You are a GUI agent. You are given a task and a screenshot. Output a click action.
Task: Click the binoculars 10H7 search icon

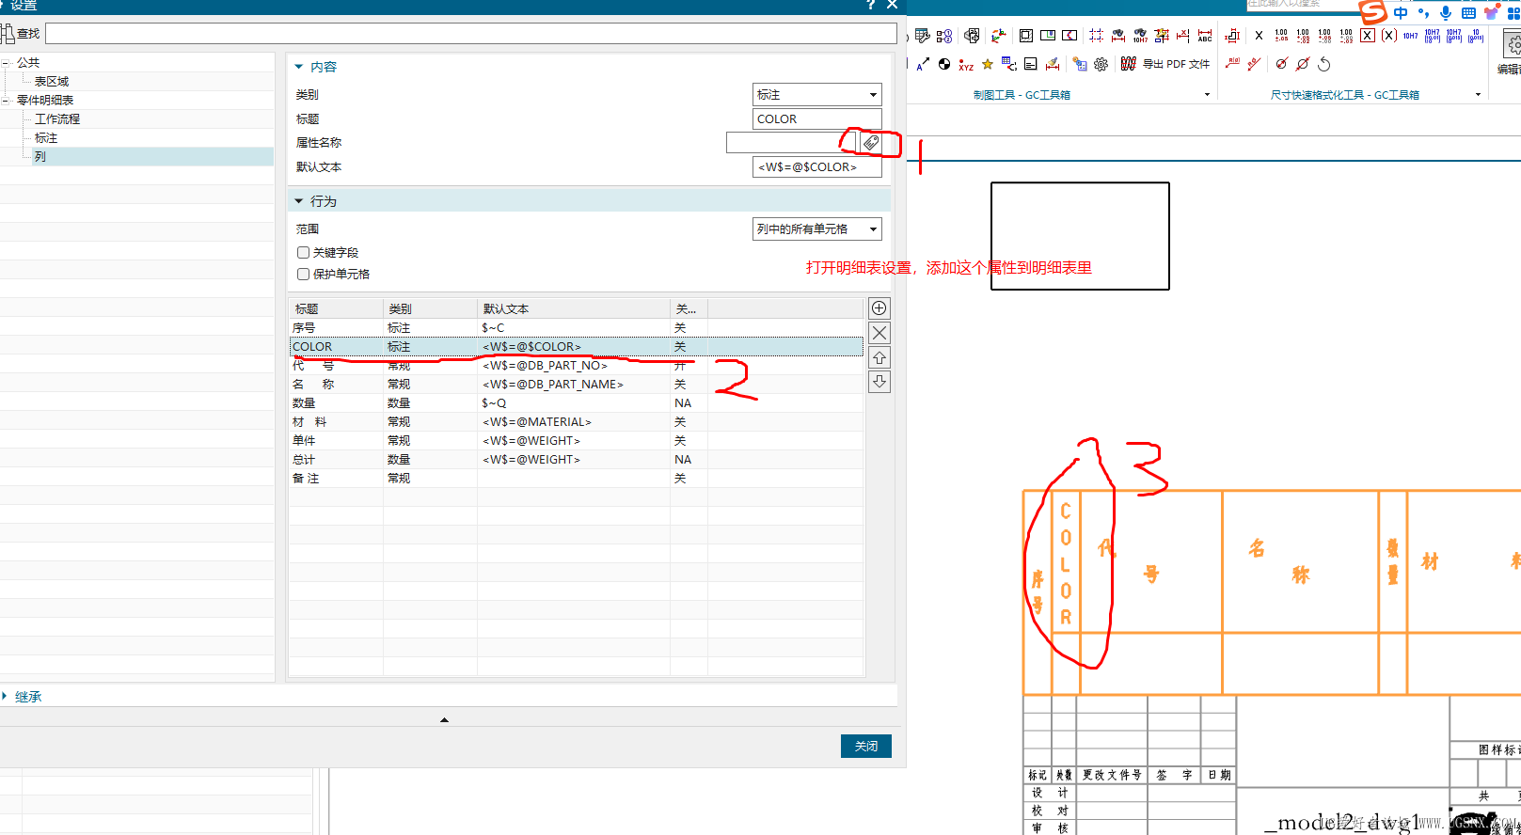point(1140,36)
